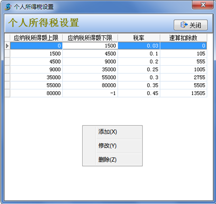The width and height of the screenshot is (216, 204).
Task: Click the 税率 column header
Action: click(x=139, y=38)
